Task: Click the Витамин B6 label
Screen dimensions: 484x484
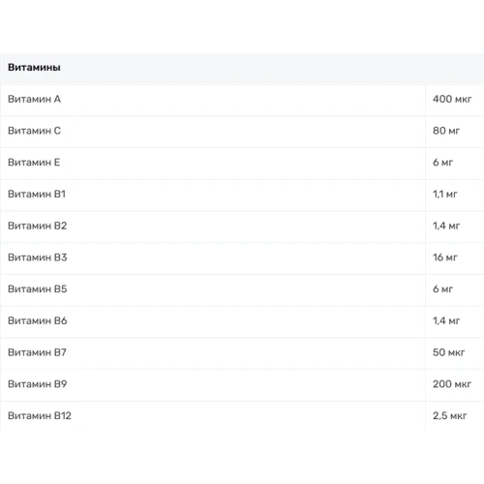Action: (38, 320)
